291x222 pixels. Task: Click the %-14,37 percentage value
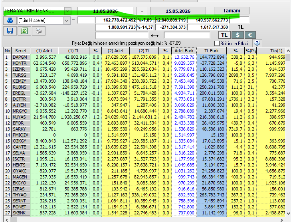145,27
